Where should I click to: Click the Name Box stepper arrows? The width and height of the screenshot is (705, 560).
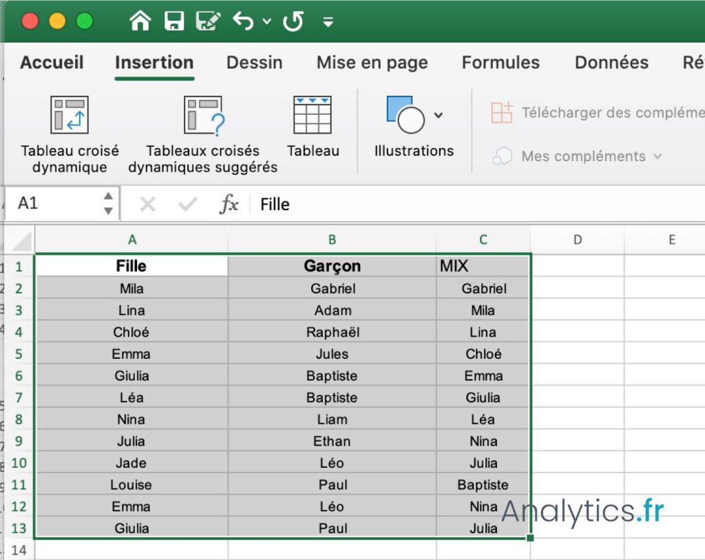point(108,203)
